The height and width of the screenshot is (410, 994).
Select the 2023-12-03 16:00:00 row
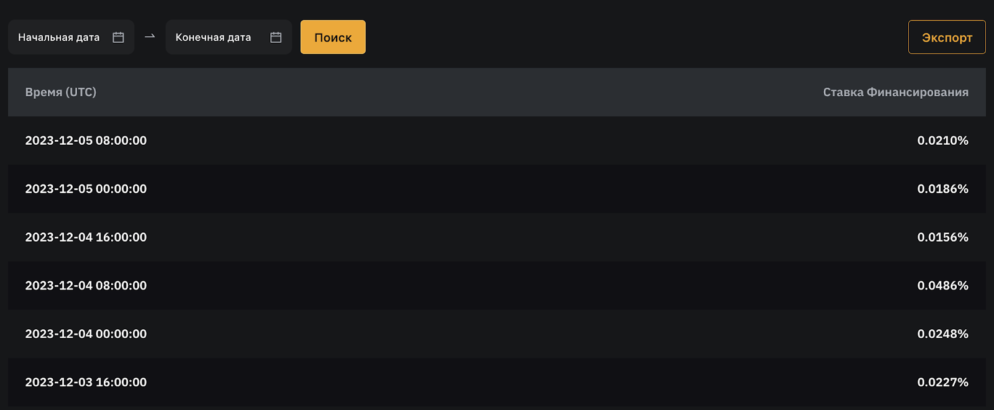(86, 383)
